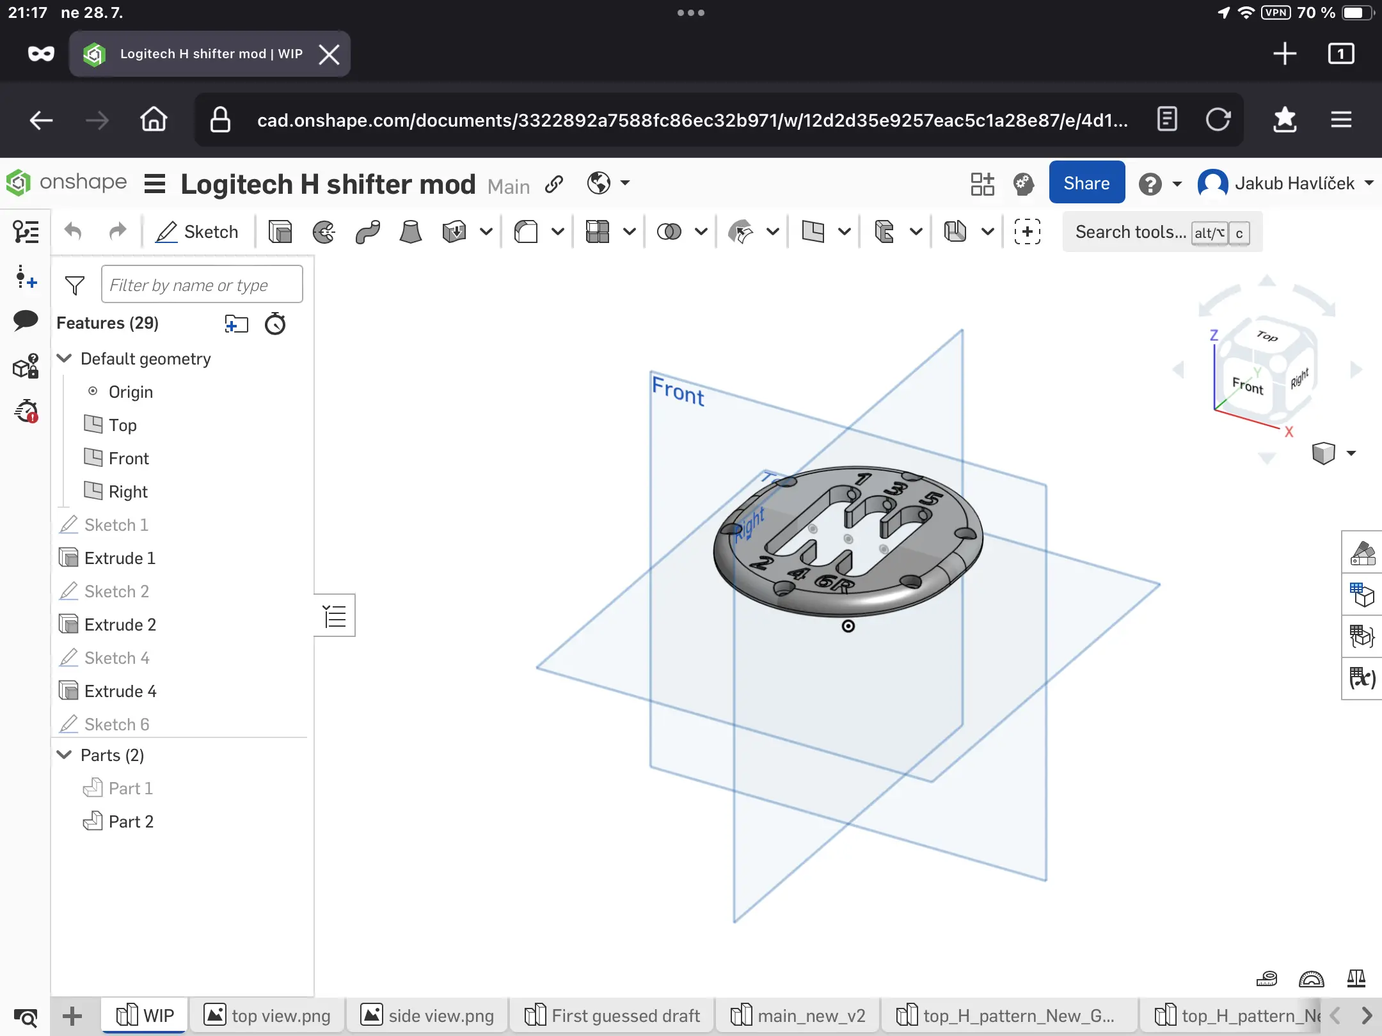
Task: Open the pattern tool dropdown arrow
Action: pyautogui.click(x=630, y=232)
